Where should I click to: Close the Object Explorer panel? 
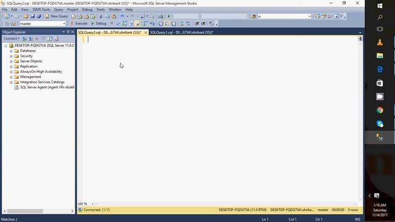73,32
